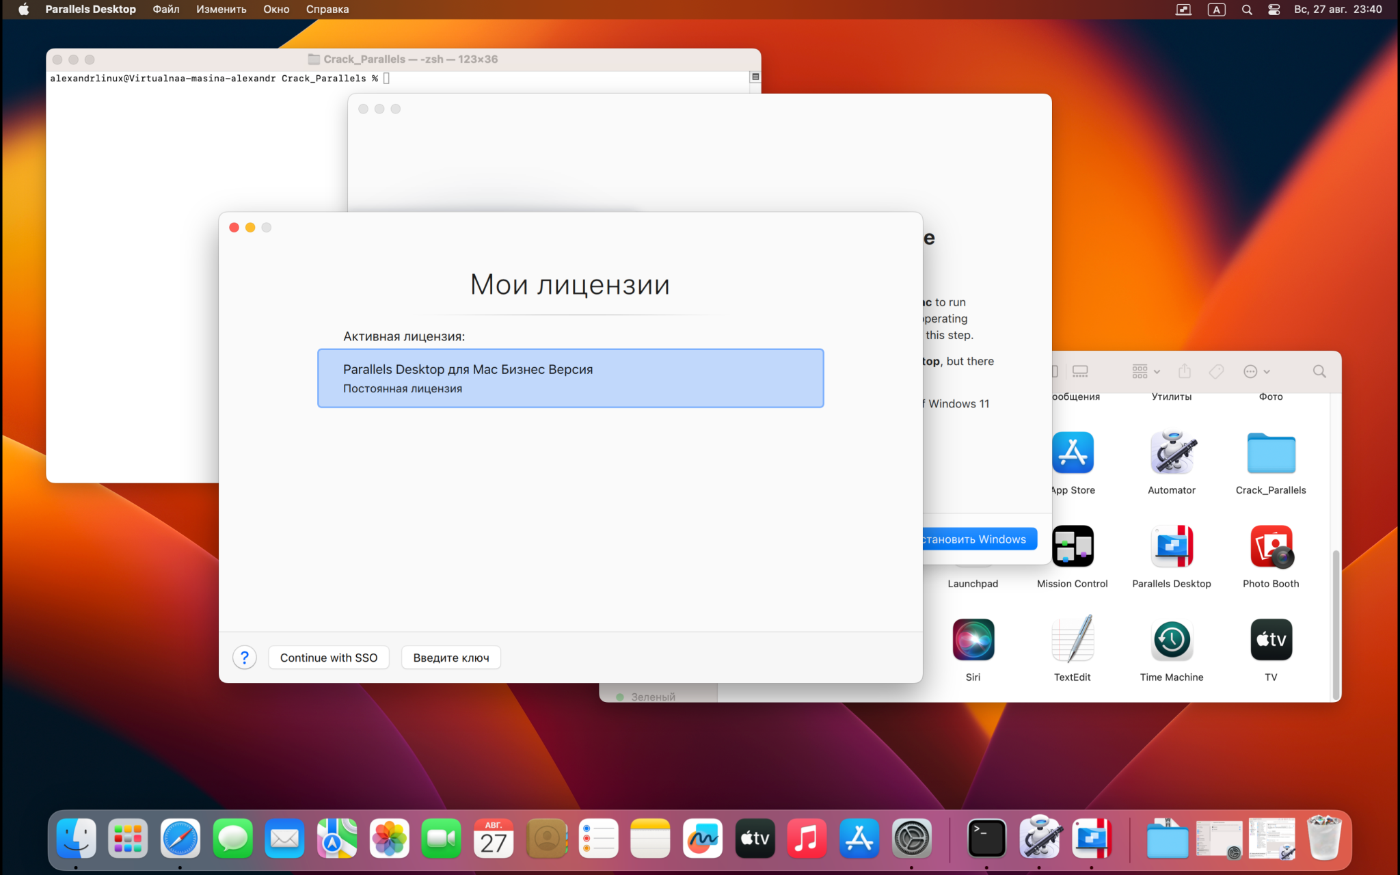Click the Введите ключ button

[451, 658]
